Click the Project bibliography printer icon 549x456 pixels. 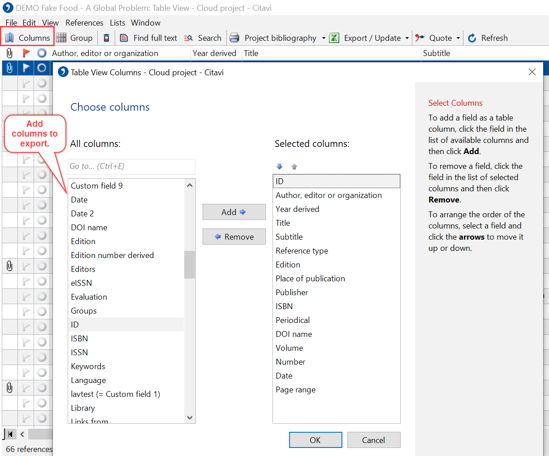point(234,38)
